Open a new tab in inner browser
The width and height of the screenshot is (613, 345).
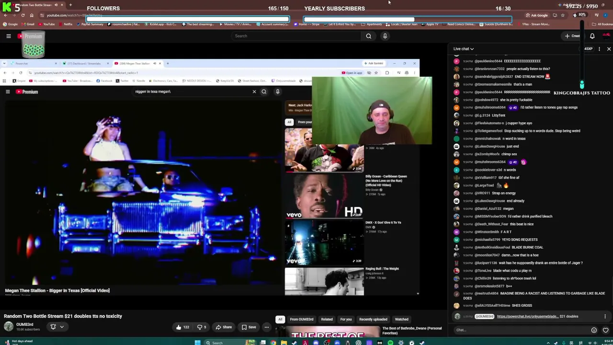pos(167,63)
